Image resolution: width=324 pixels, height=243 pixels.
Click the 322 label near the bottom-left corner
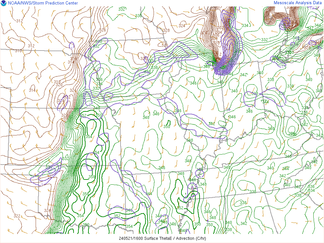(17, 216)
